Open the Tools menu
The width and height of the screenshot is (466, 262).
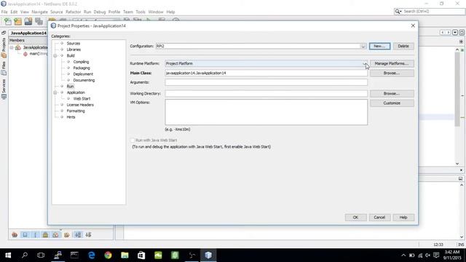coord(141,12)
